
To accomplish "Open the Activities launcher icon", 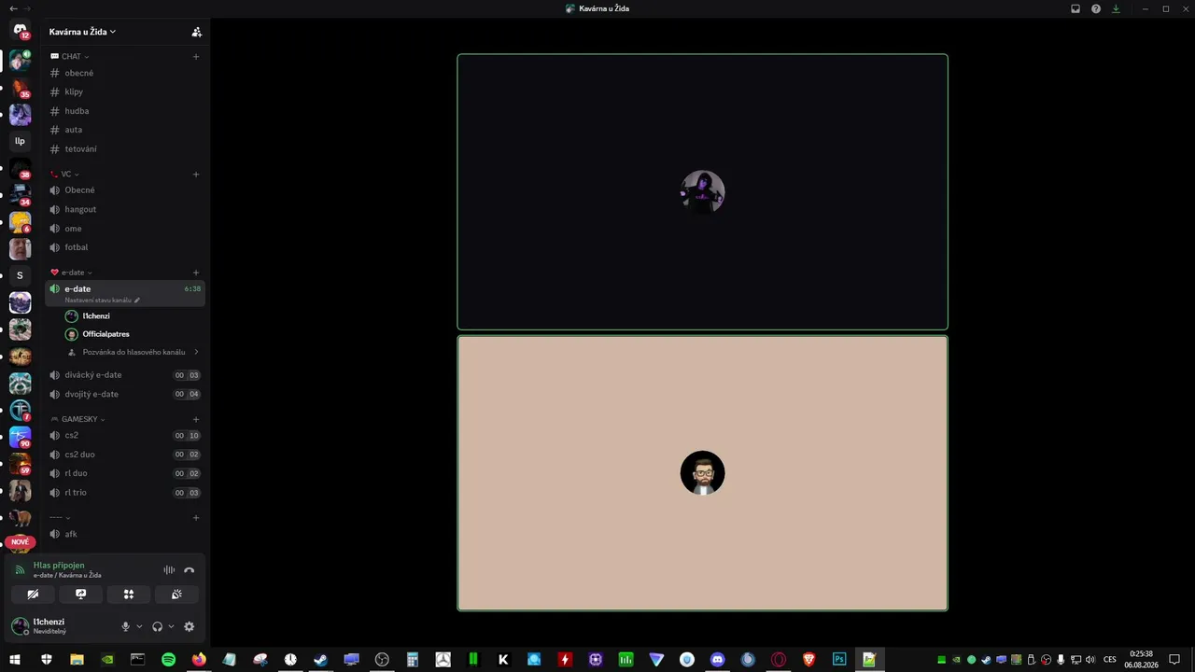I will pyautogui.click(x=129, y=595).
